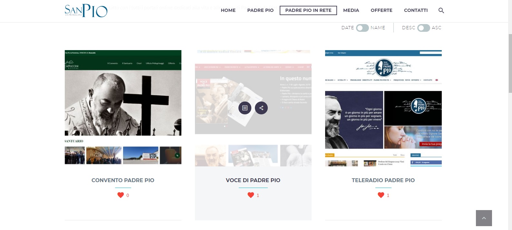Select Padre Pio in Rete menu item
This screenshot has width=512, height=230.
click(x=308, y=10)
